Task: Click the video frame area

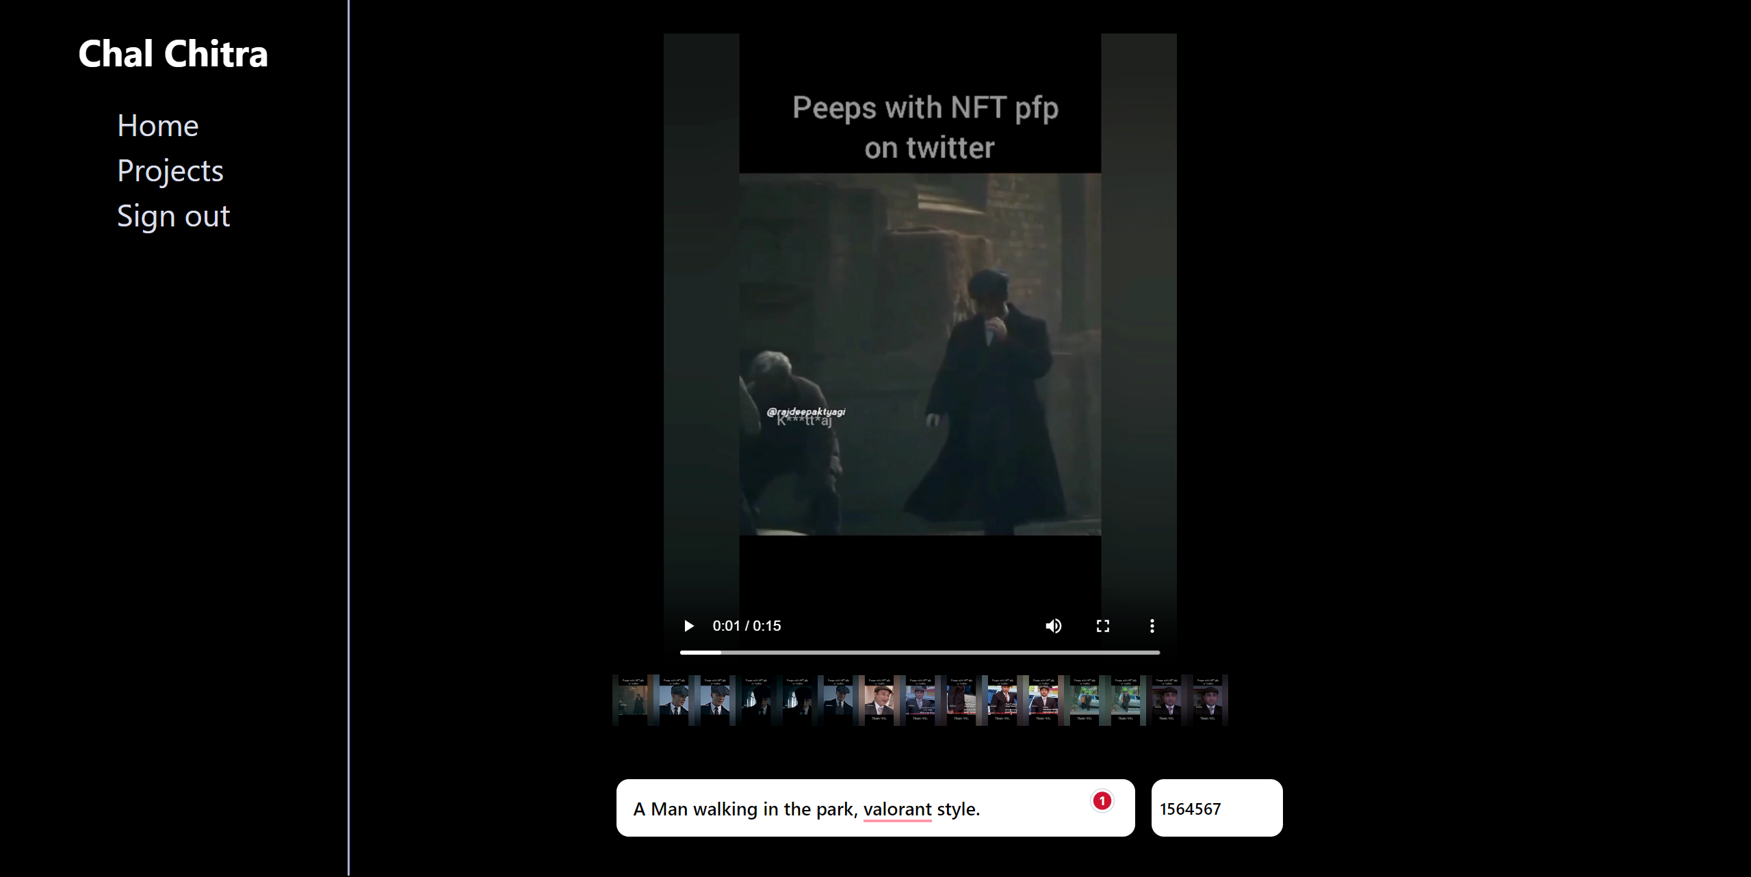Action: coord(920,342)
